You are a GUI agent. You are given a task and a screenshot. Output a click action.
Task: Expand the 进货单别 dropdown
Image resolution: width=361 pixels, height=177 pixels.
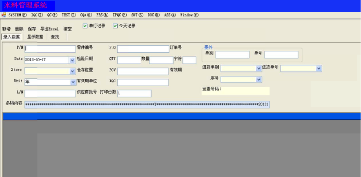tap(259, 68)
